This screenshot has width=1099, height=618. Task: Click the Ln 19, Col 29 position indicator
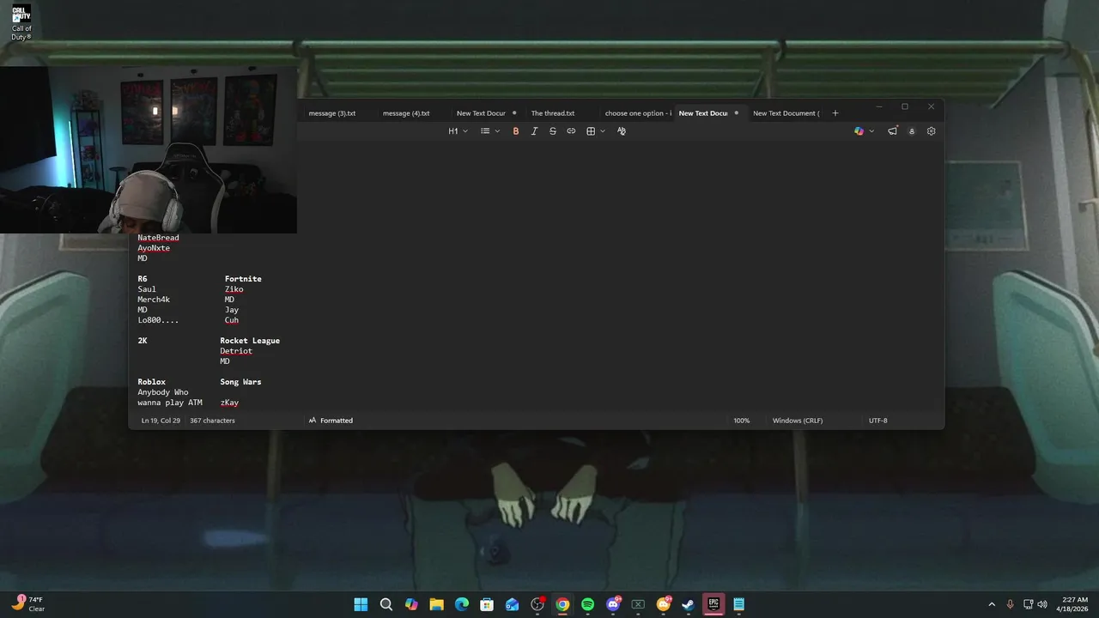(161, 421)
